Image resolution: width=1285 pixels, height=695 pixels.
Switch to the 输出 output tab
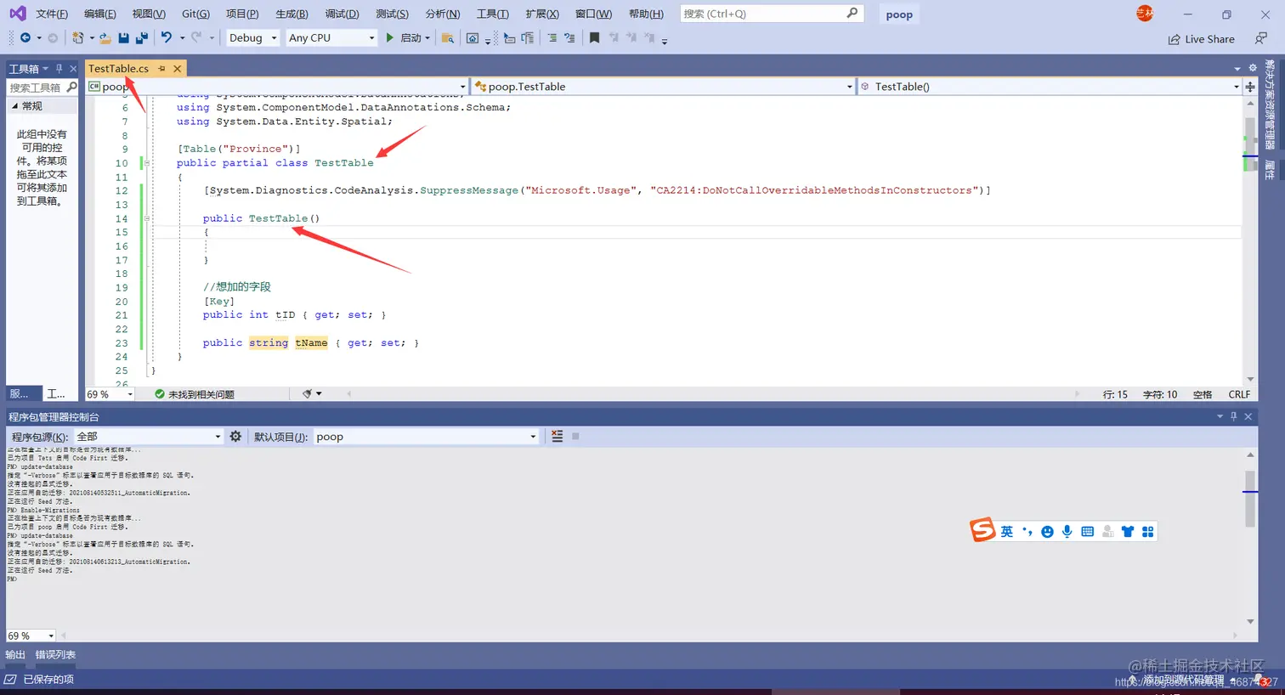[15, 655]
